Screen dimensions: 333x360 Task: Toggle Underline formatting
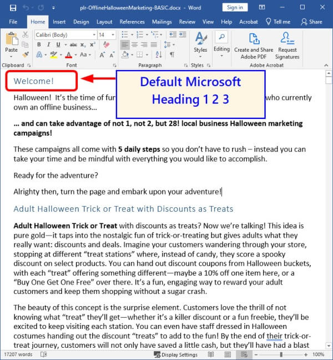58,44
